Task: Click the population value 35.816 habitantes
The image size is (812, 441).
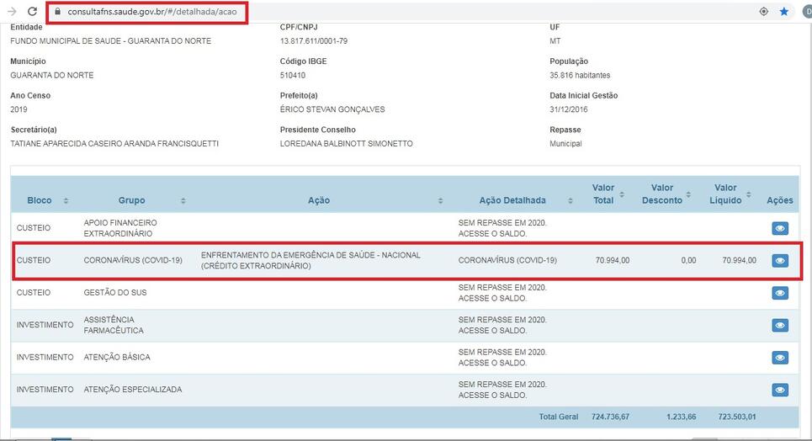Action: (580, 75)
